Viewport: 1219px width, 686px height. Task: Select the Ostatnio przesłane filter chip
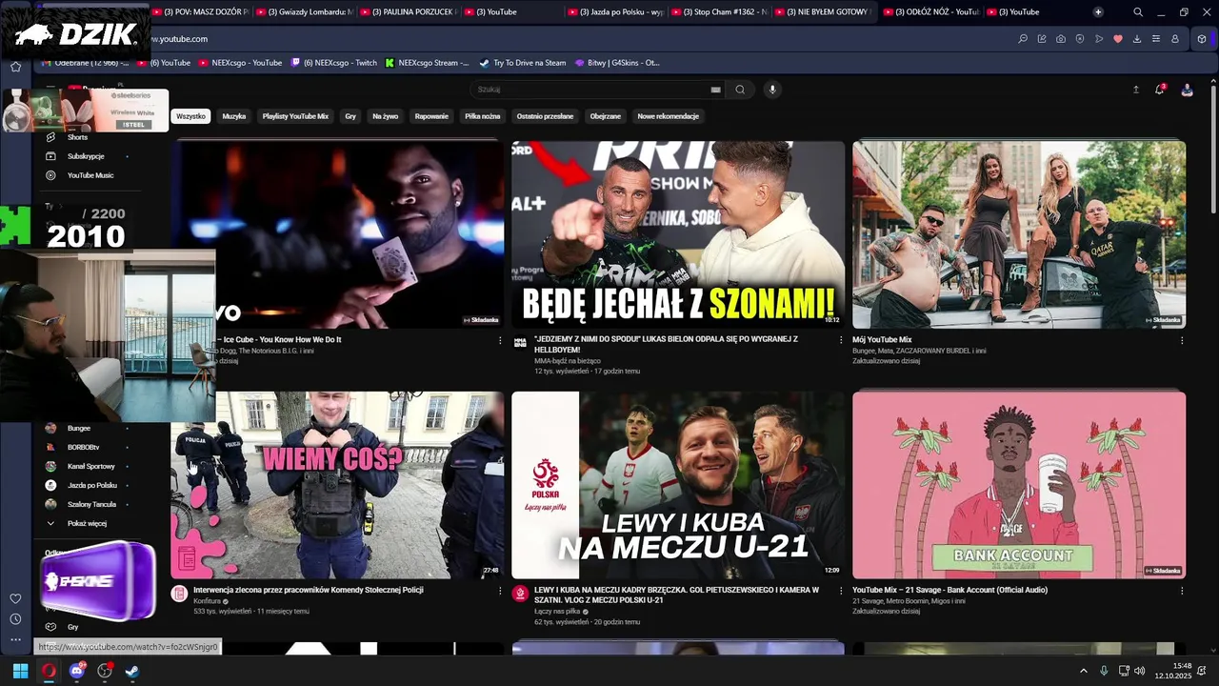coord(545,116)
